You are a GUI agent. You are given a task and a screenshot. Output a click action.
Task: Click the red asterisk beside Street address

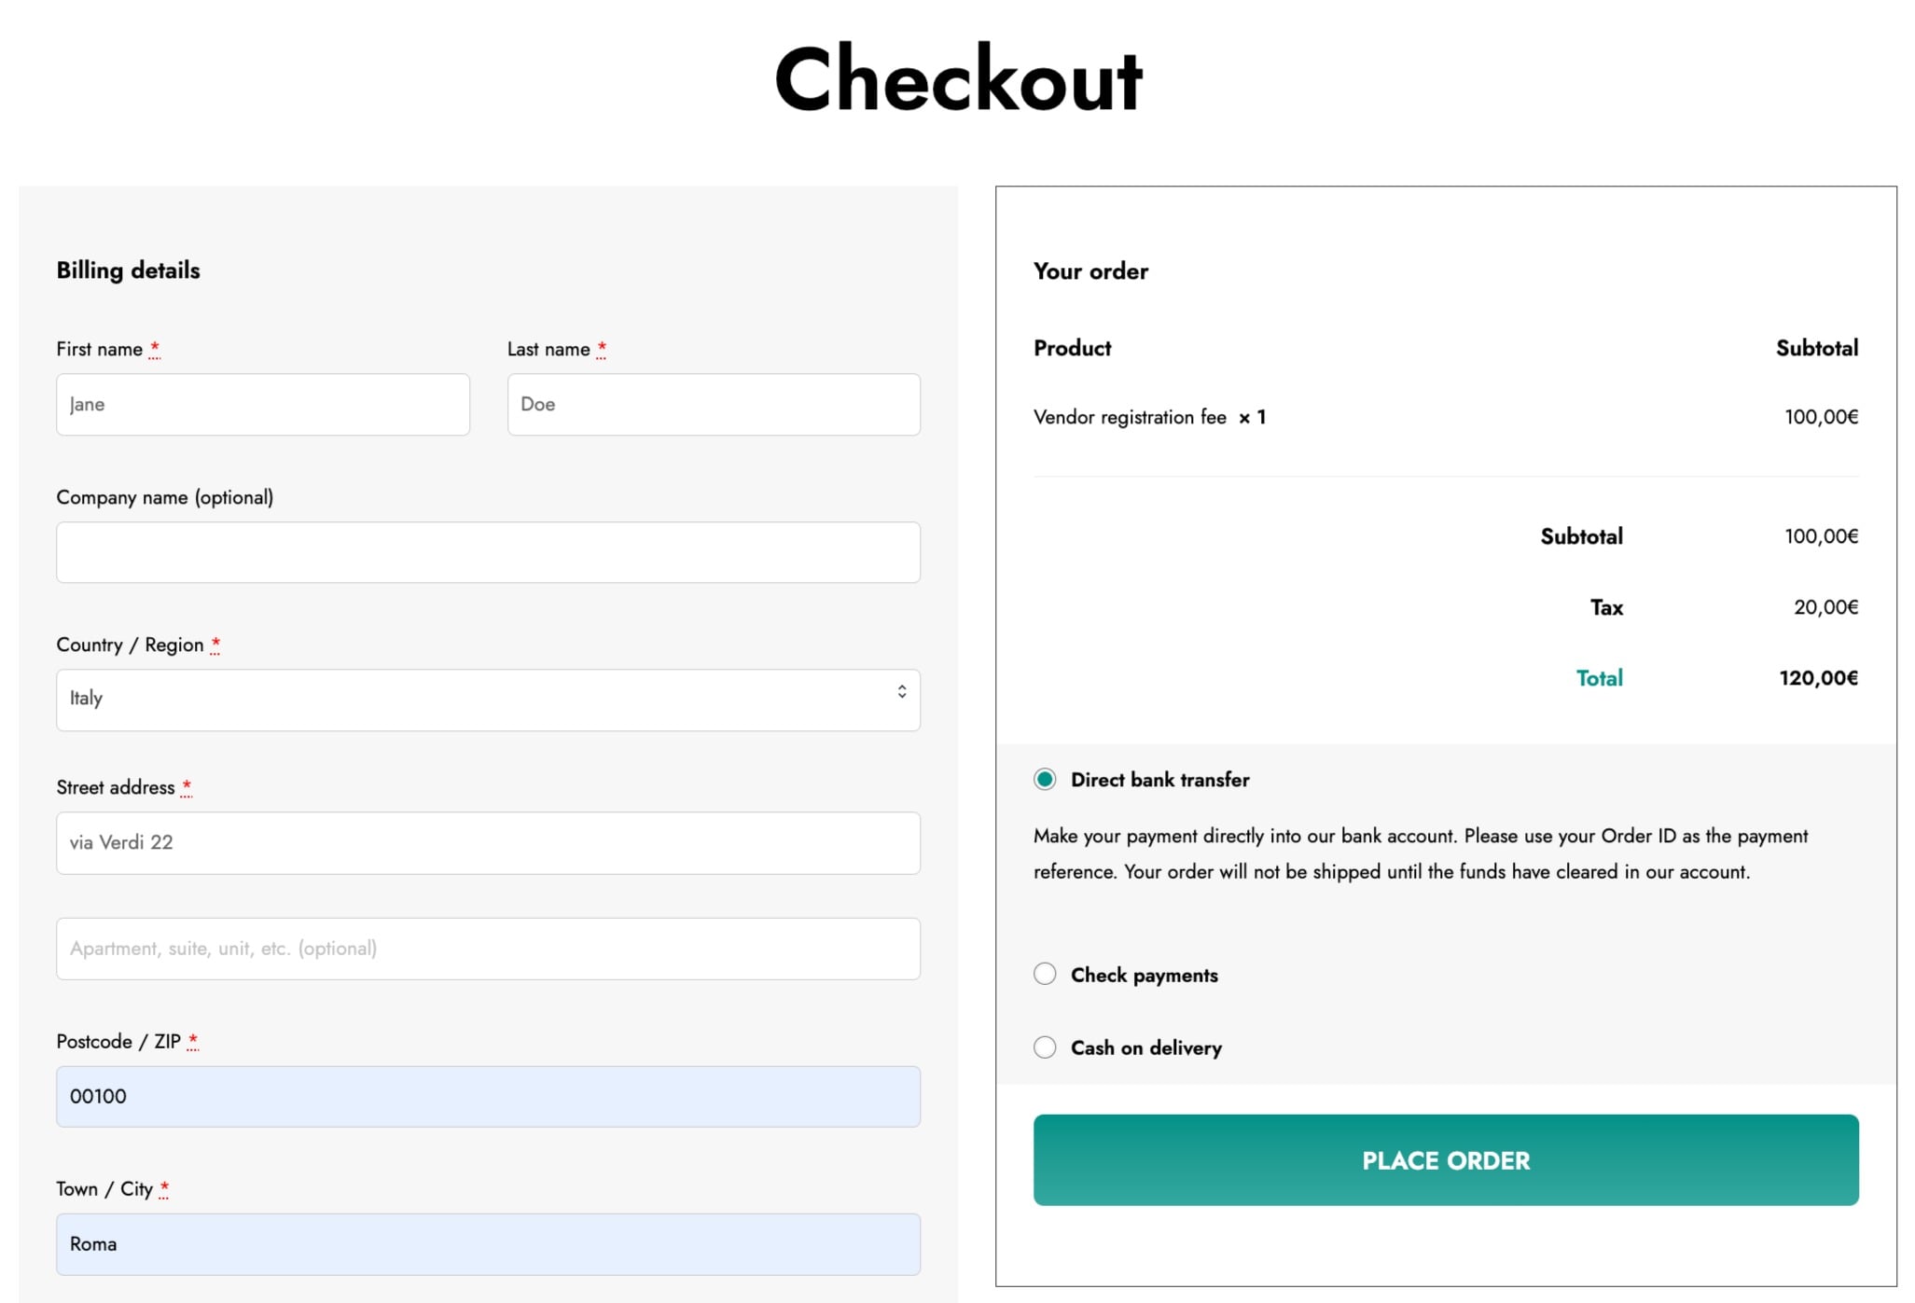(187, 786)
